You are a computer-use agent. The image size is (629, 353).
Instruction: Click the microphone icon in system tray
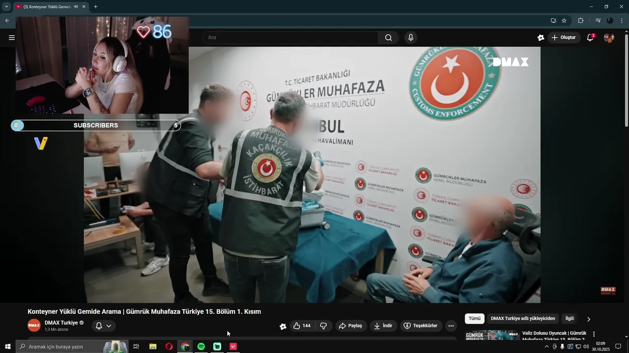click(562, 347)
